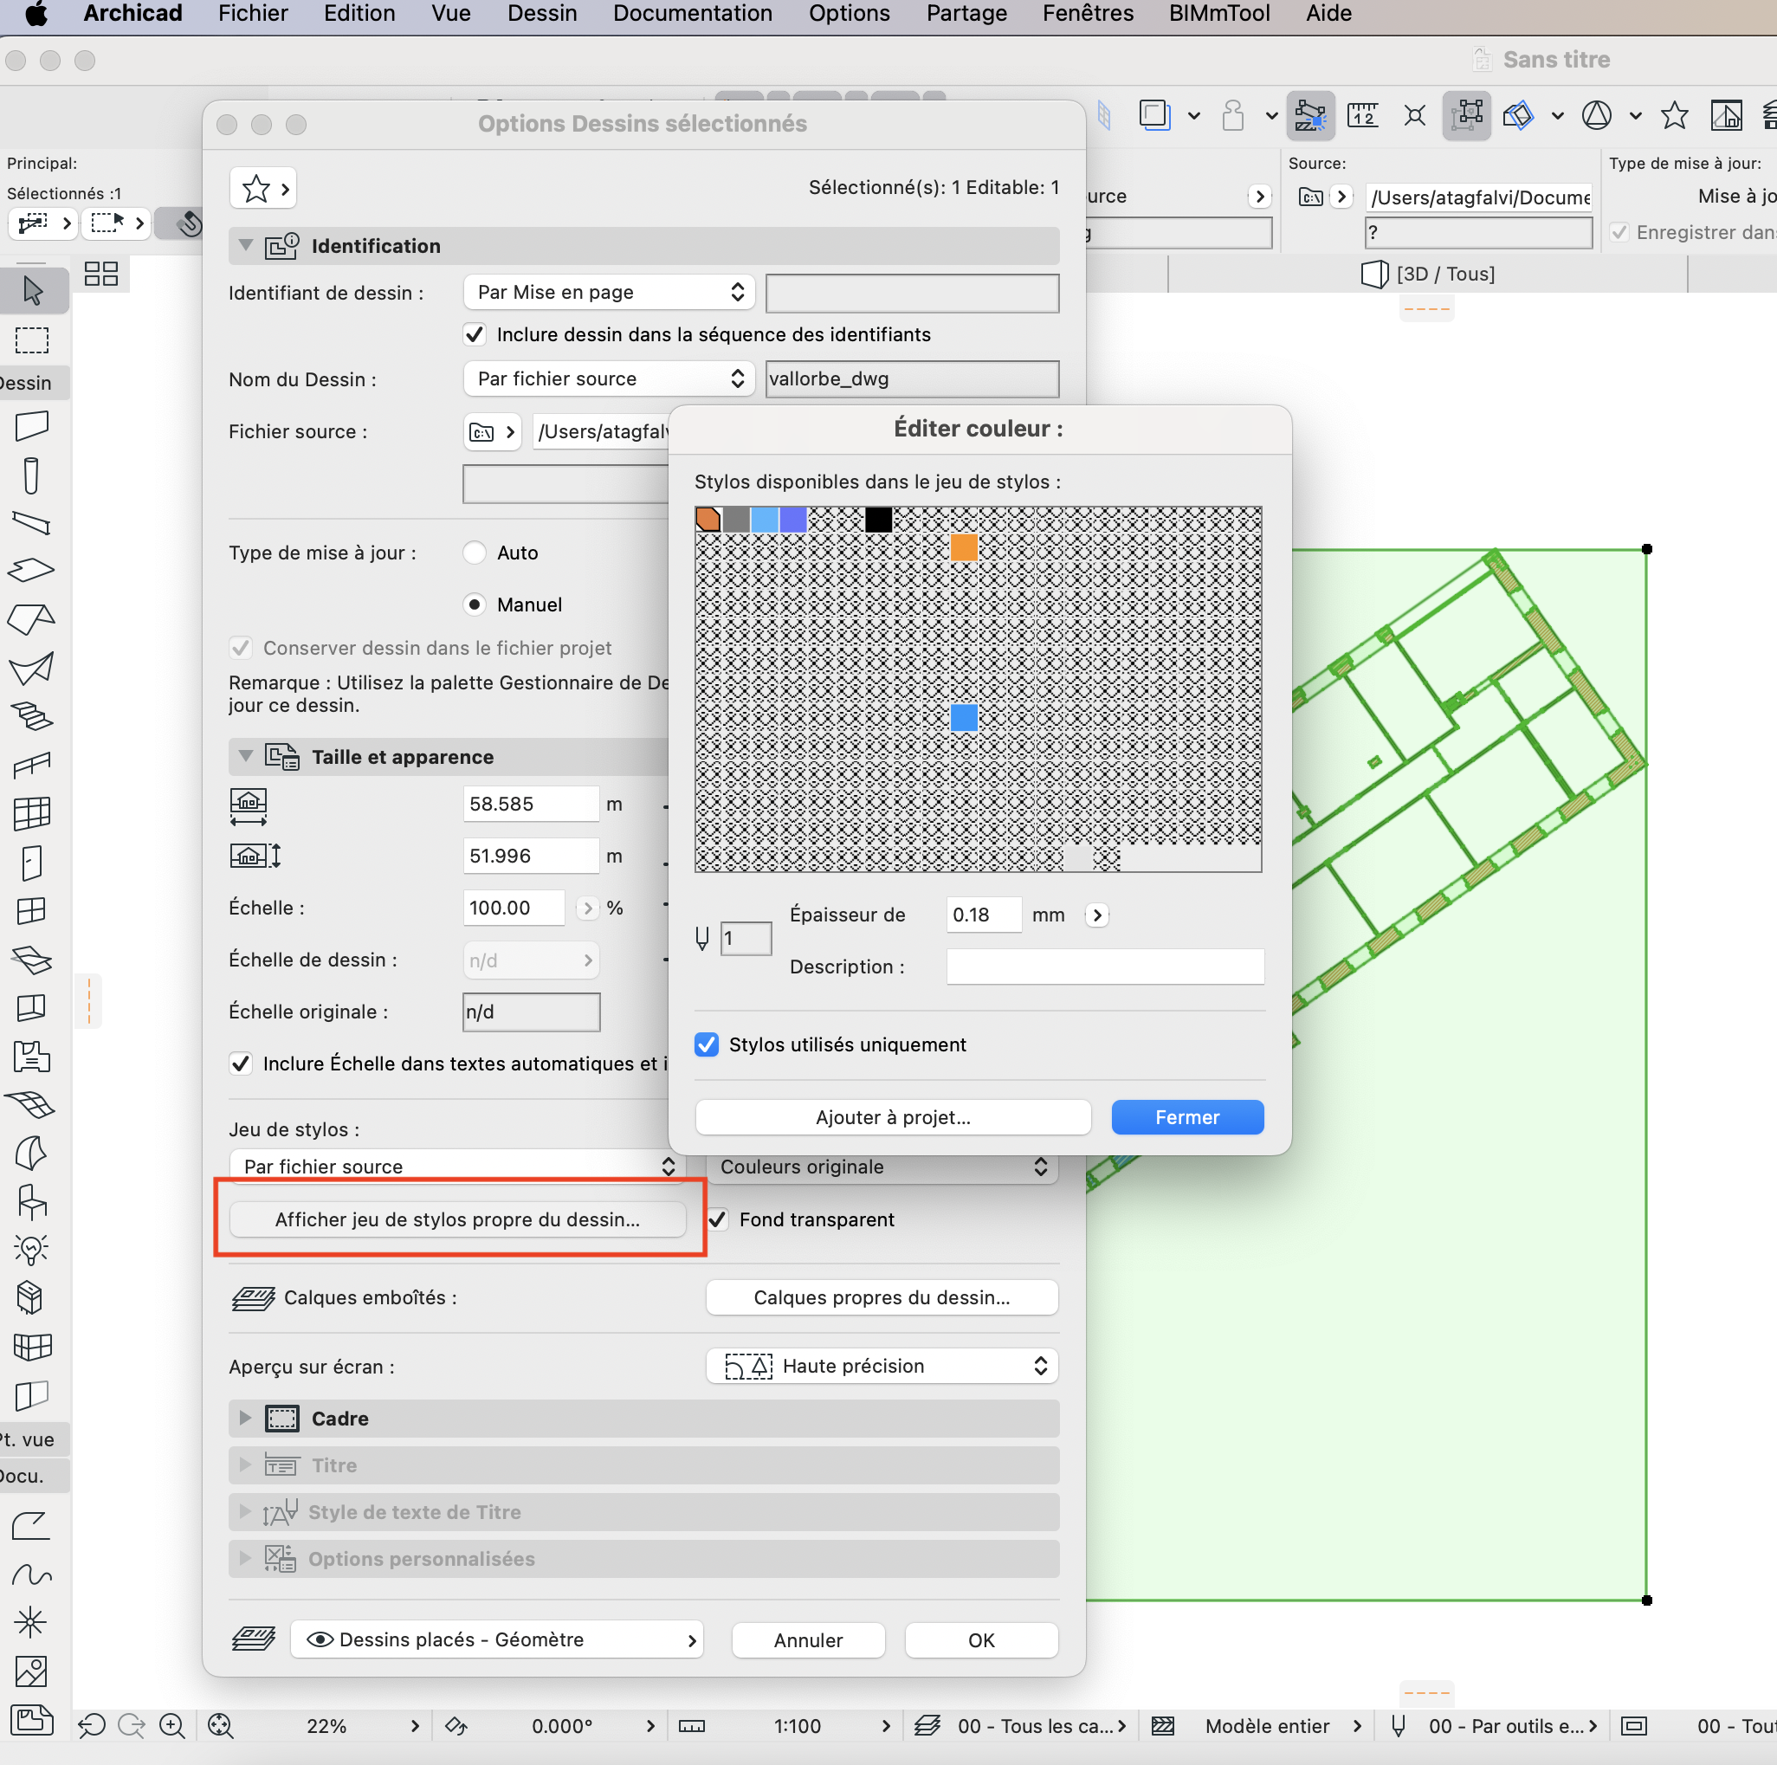Toggle the Fond transparent checkbox
The height and width of the screenshot is (1765, 1777).
point(717,1219)
